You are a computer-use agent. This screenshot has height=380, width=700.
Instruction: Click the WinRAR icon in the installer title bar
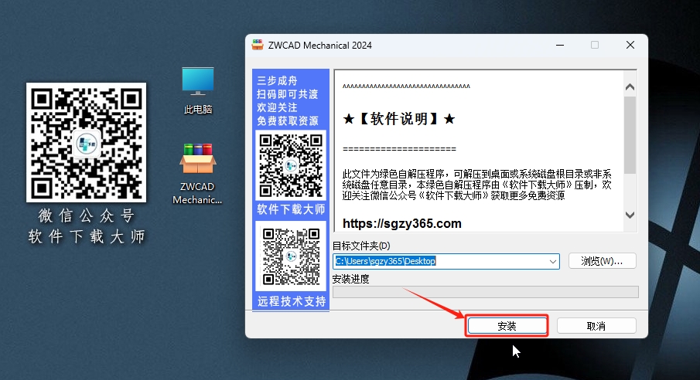point(258,45)
